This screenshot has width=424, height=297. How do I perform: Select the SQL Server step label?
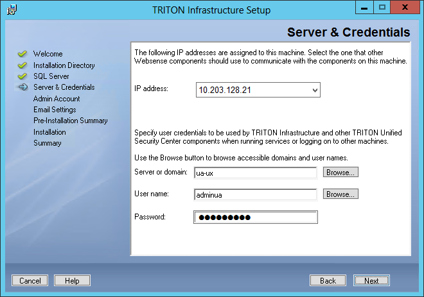(x=51, y=76)
